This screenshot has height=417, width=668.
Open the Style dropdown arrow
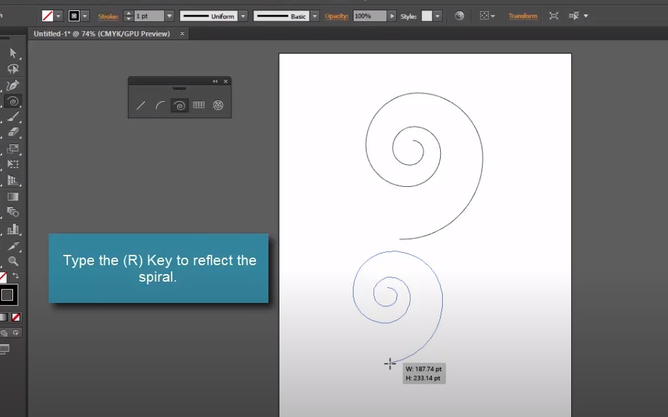[x=437, y=16]
